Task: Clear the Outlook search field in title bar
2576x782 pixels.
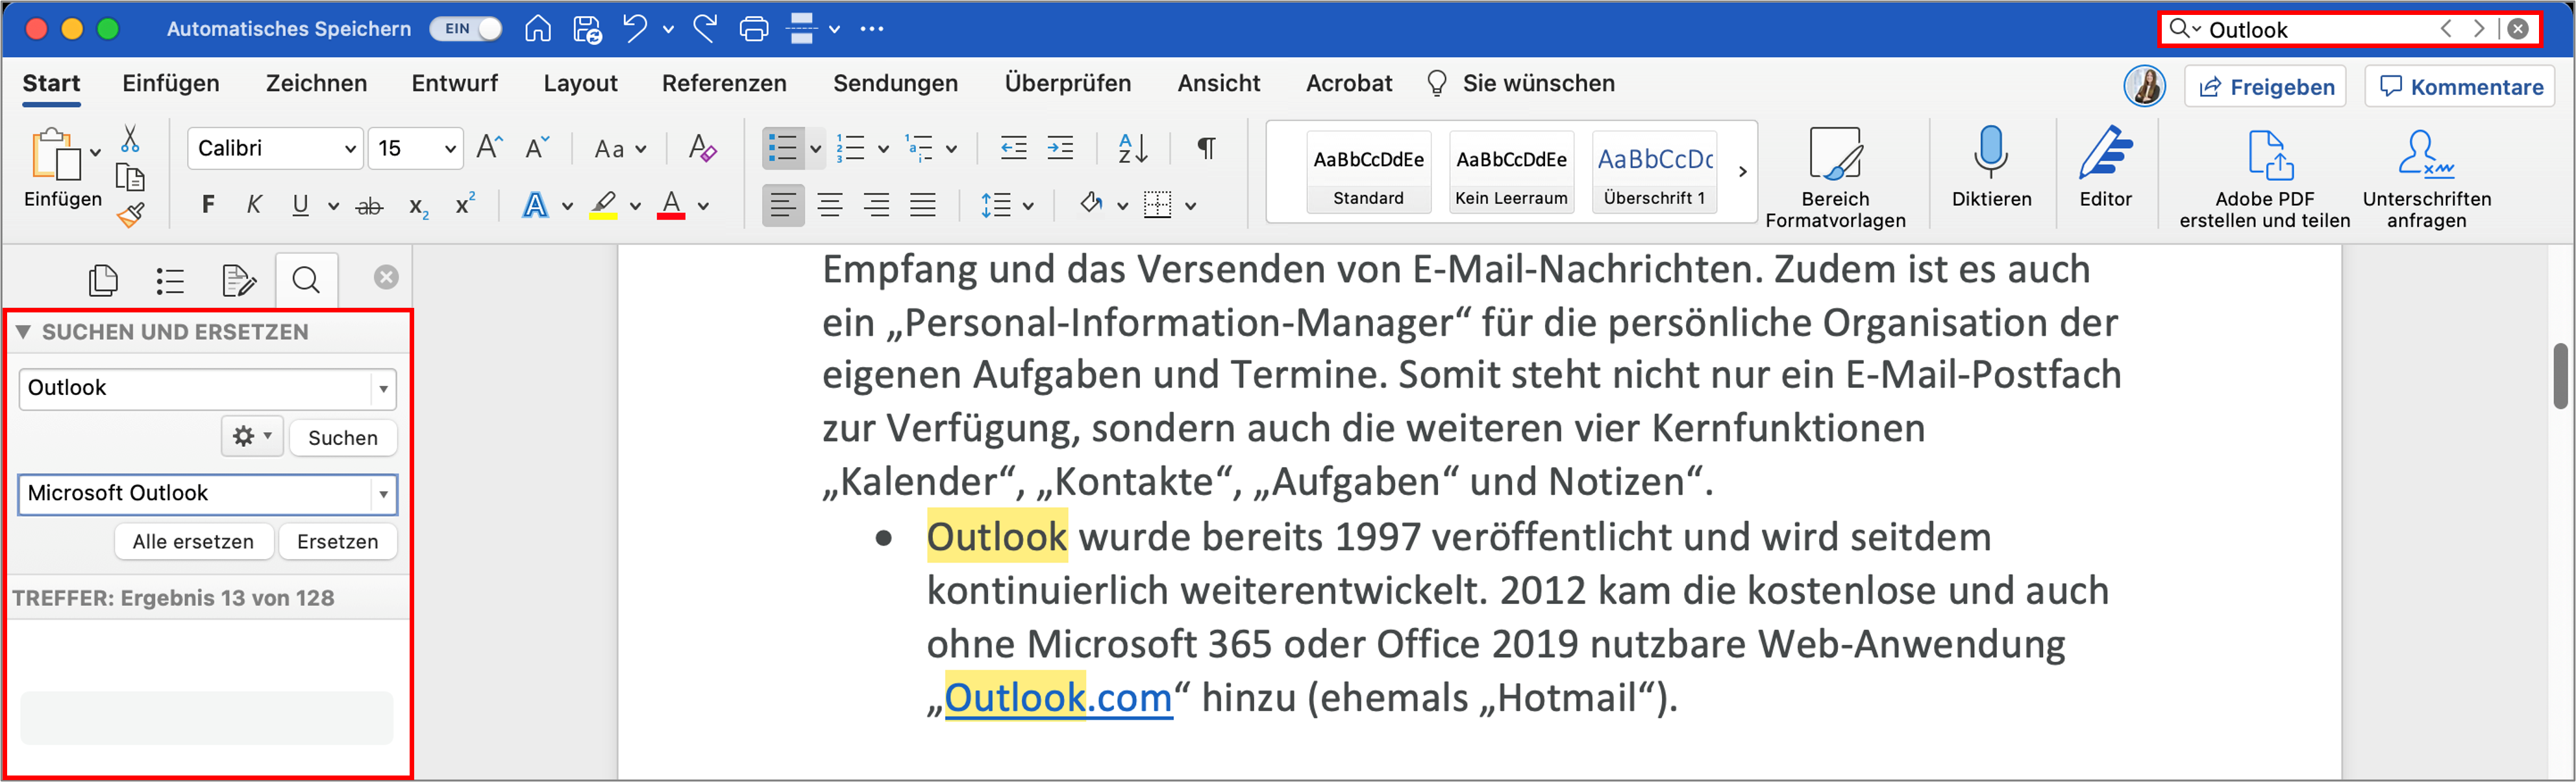Action: 2518,29
